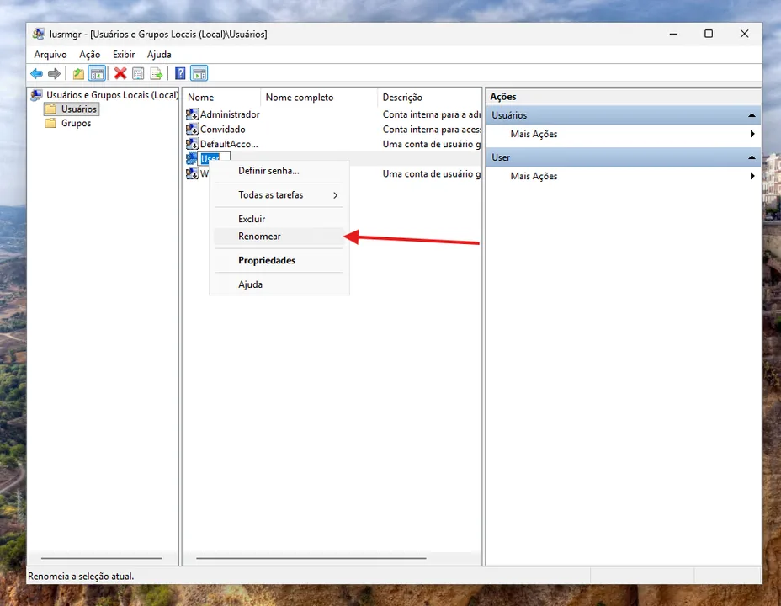Select the Convidado user row

332,130
